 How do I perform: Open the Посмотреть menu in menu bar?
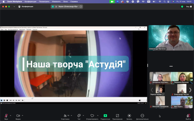(x=44, y=2)
